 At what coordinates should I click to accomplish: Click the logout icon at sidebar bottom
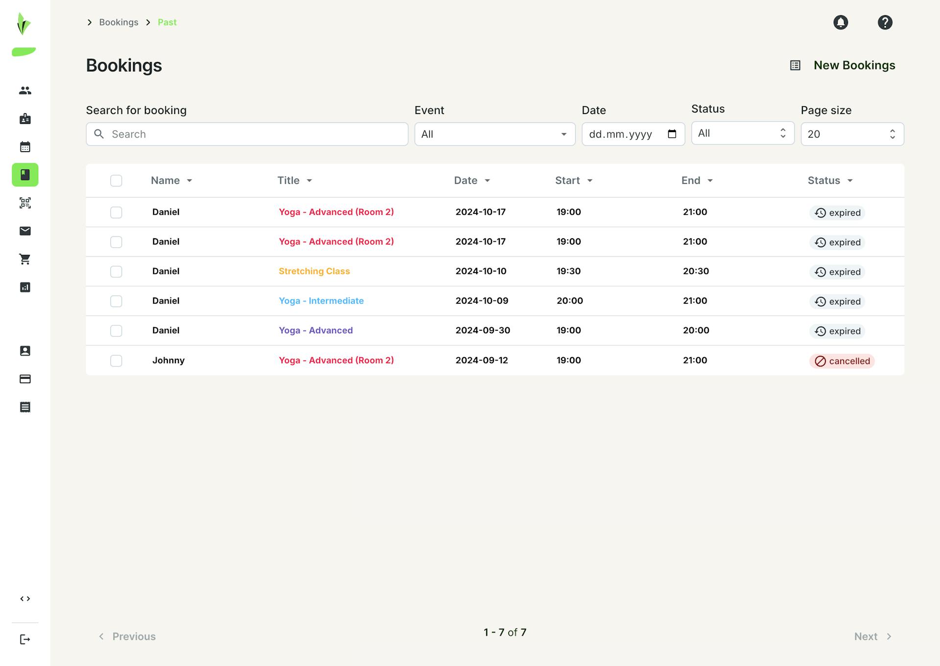click(24, 639)
